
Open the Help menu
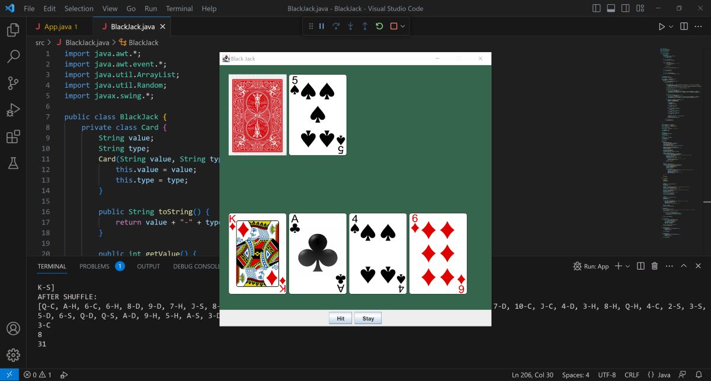coord(209,8)
